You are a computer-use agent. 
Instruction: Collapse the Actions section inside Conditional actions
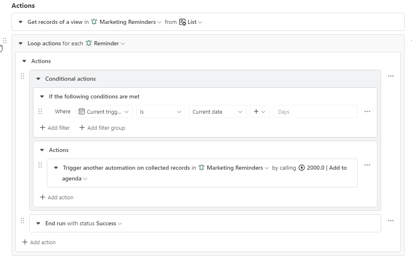click(x=42, y=150)
